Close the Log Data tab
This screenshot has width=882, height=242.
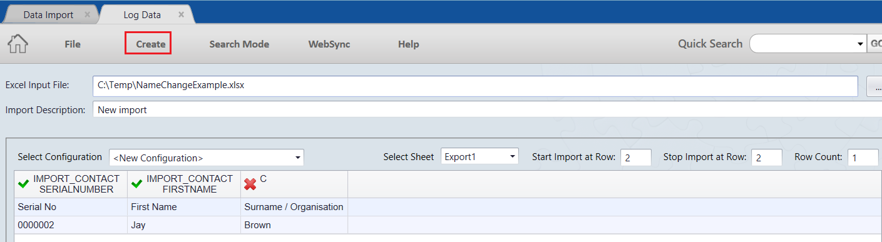pyautogui.click(x=181, y=14)
